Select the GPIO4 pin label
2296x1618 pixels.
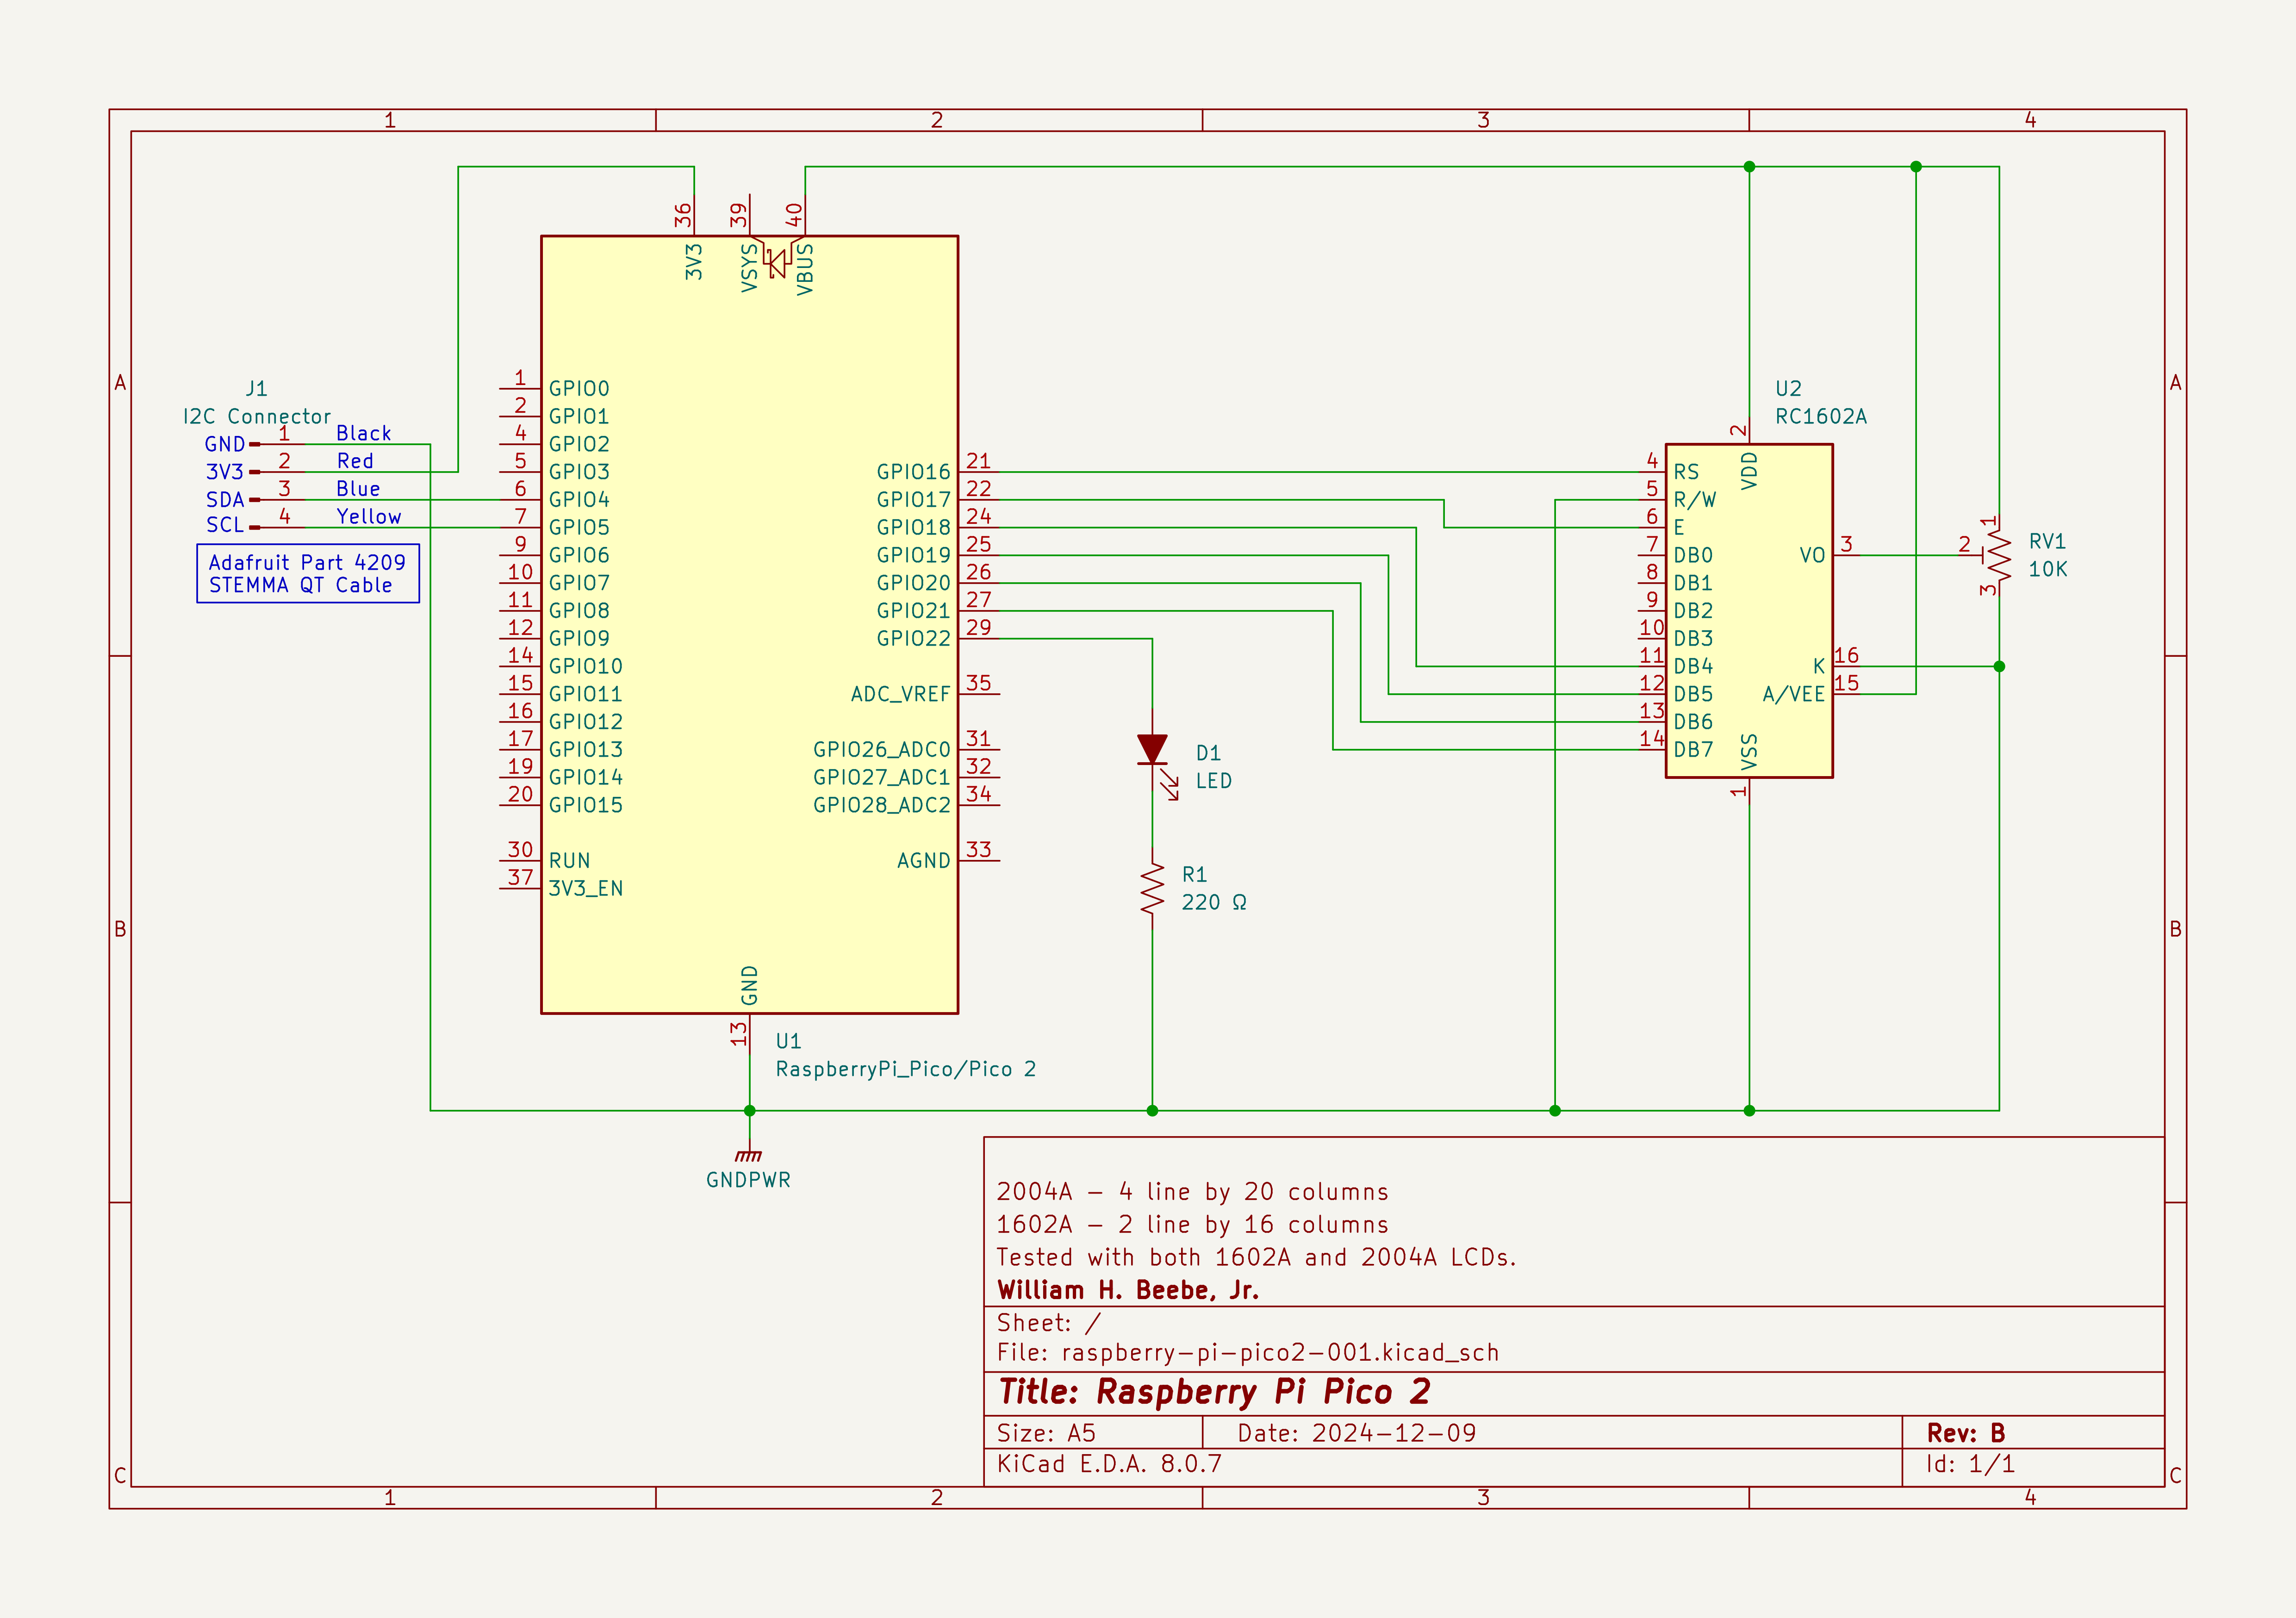(x=579, y=499)
